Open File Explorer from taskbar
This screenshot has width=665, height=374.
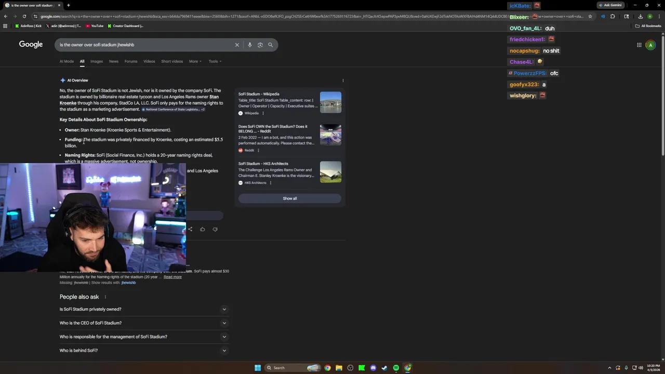tap(339, 368)
